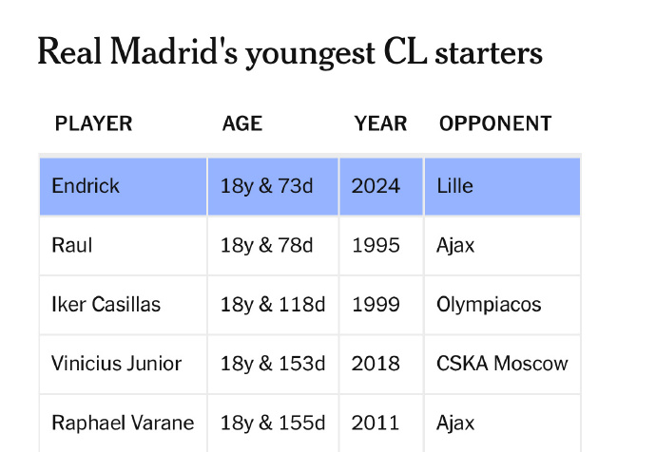Select the Iker Casillas cell

(124, 305)
